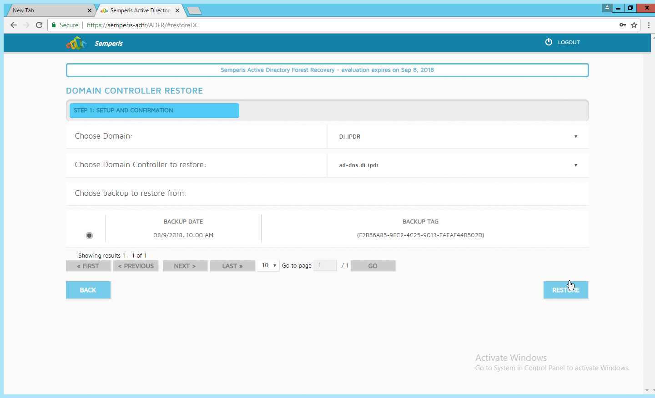The image size is (655, 398).
Task: Click the Semperis brand name text
Action: coord(109,44)
